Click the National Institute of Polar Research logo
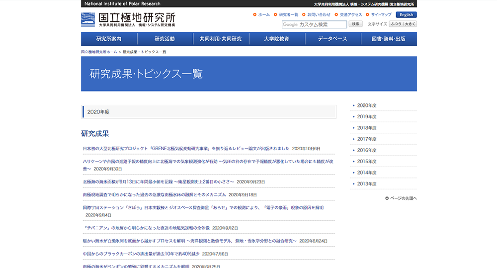Screen dimensions: 497x268 (128, 19)
